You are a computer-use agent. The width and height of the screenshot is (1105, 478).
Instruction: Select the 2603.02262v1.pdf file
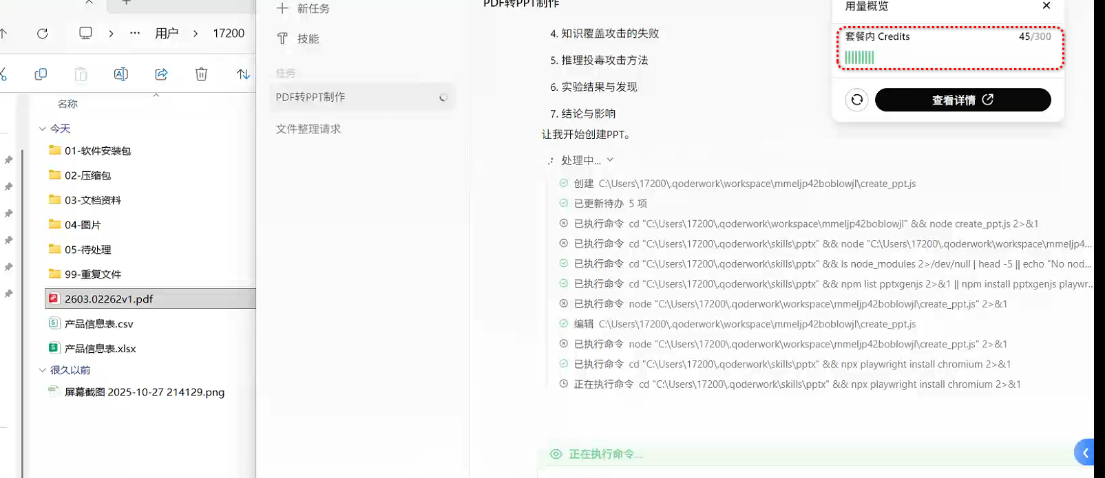(109, 299)
